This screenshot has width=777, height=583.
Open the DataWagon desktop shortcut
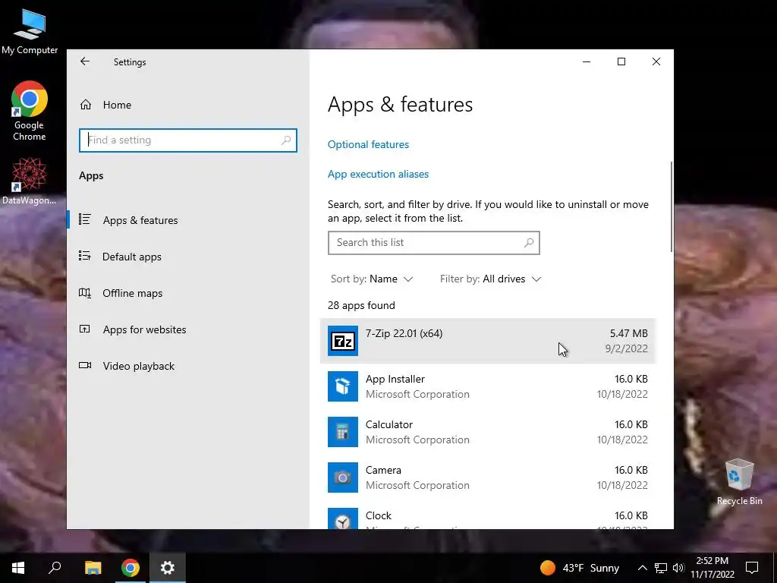30,181
